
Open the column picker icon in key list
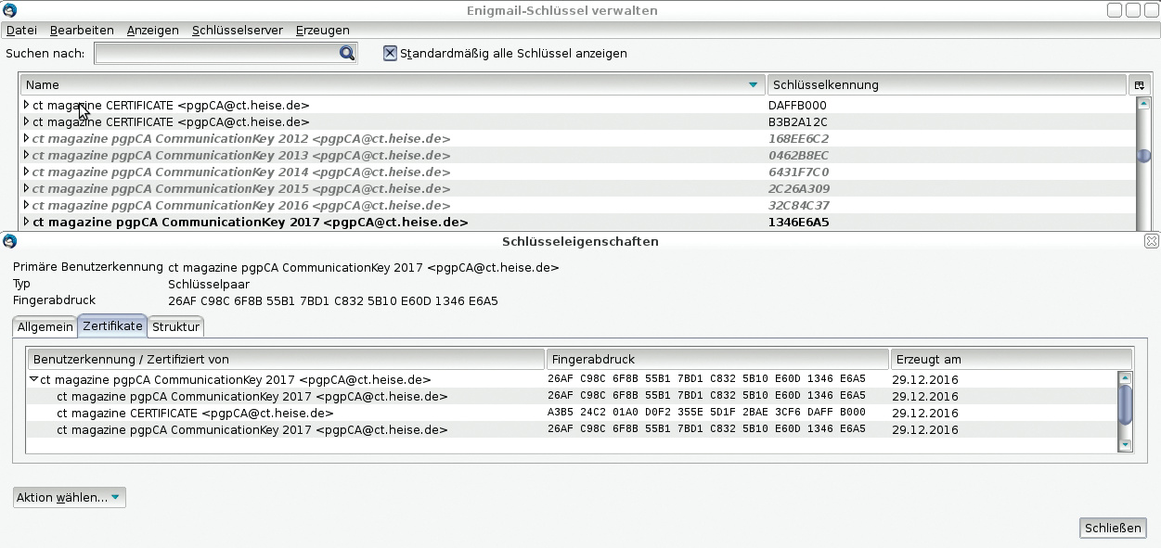[1140, 85]
